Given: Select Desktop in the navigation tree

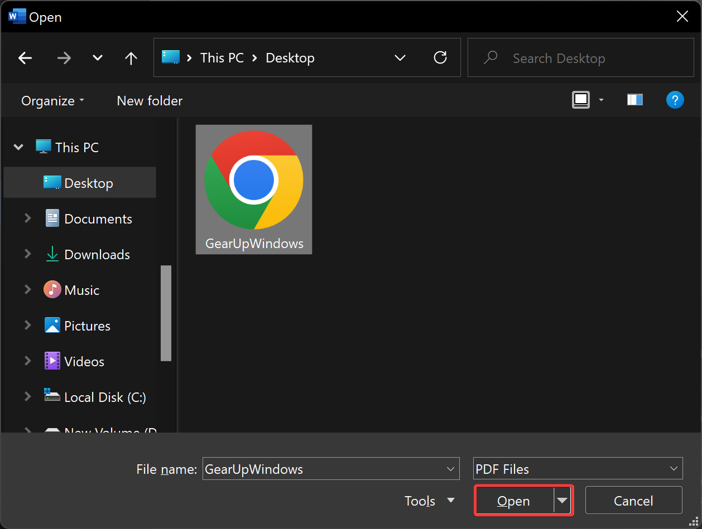Looking at the screenshot, I should click(x=80, y=183).
